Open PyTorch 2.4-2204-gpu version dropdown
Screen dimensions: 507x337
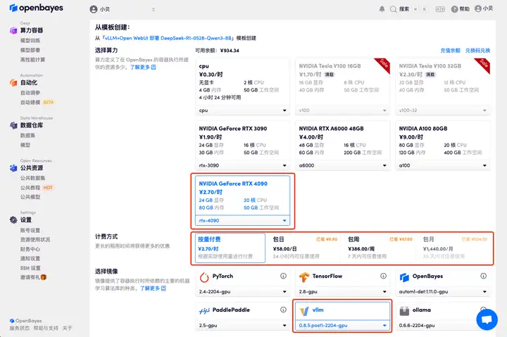pyautogui.click(x=242, y=292)
